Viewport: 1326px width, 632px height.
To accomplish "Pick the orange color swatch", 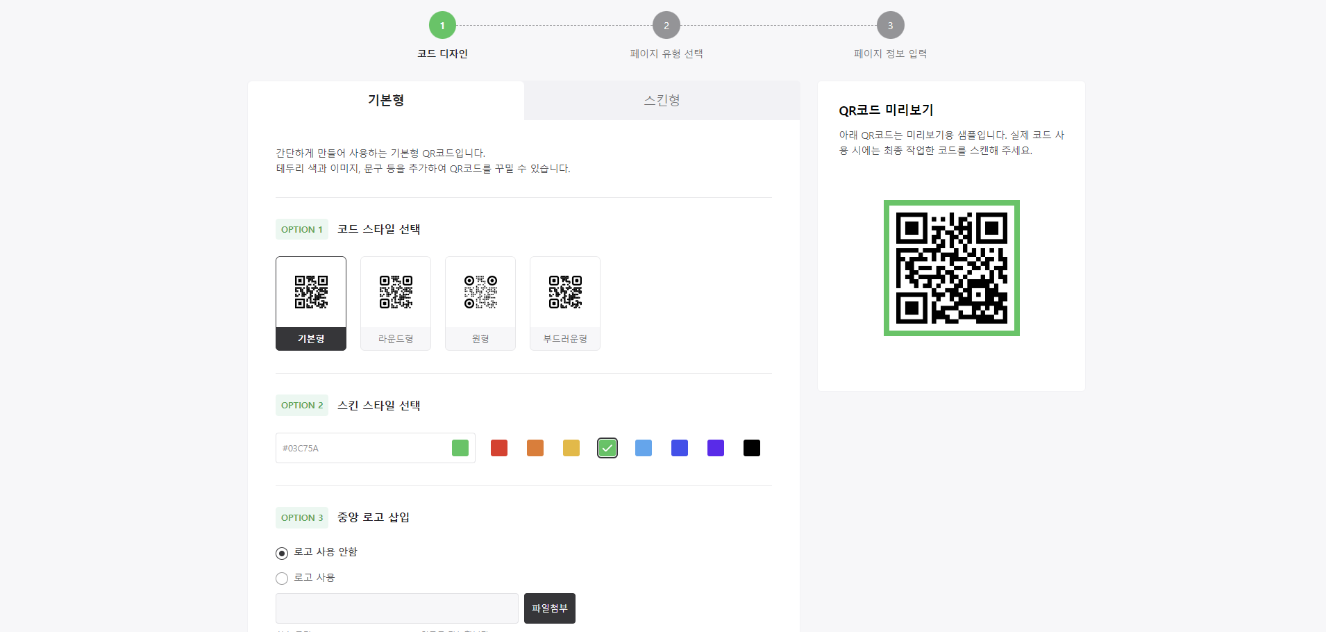I will [535, 448].
